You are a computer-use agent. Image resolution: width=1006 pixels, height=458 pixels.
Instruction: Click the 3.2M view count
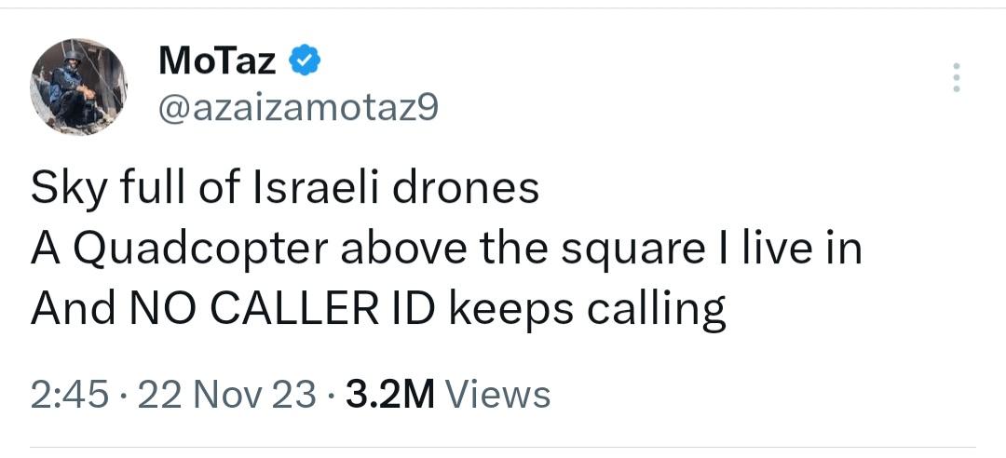[x=389, y=395]
